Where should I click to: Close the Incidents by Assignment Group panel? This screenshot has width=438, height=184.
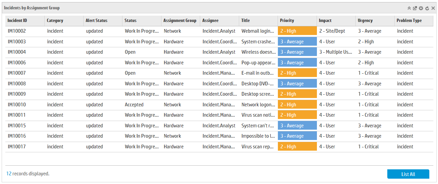[x=433, y=8]
